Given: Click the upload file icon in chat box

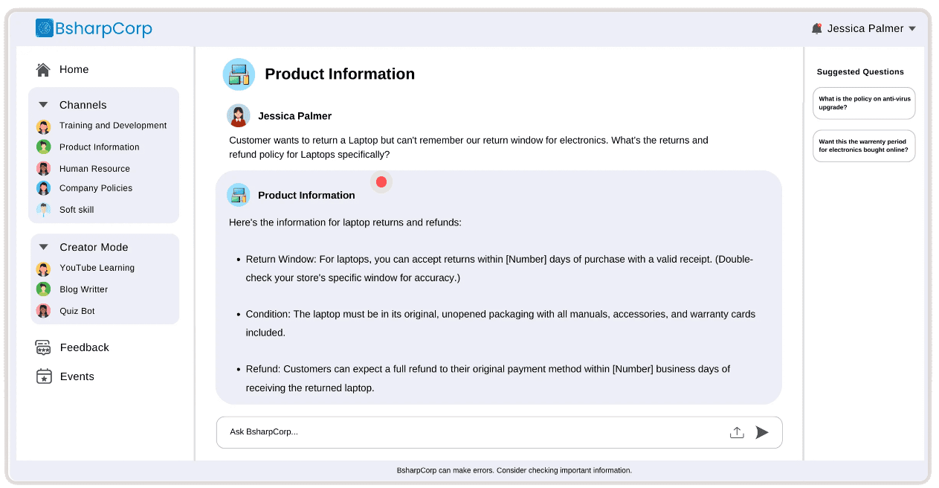Looking at the screenshot, I should (737, 432).
